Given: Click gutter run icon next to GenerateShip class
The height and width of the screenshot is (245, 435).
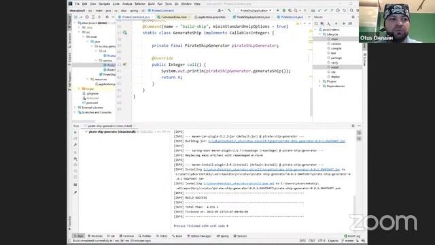Looking at the screenshot, I should click(125, 33).
